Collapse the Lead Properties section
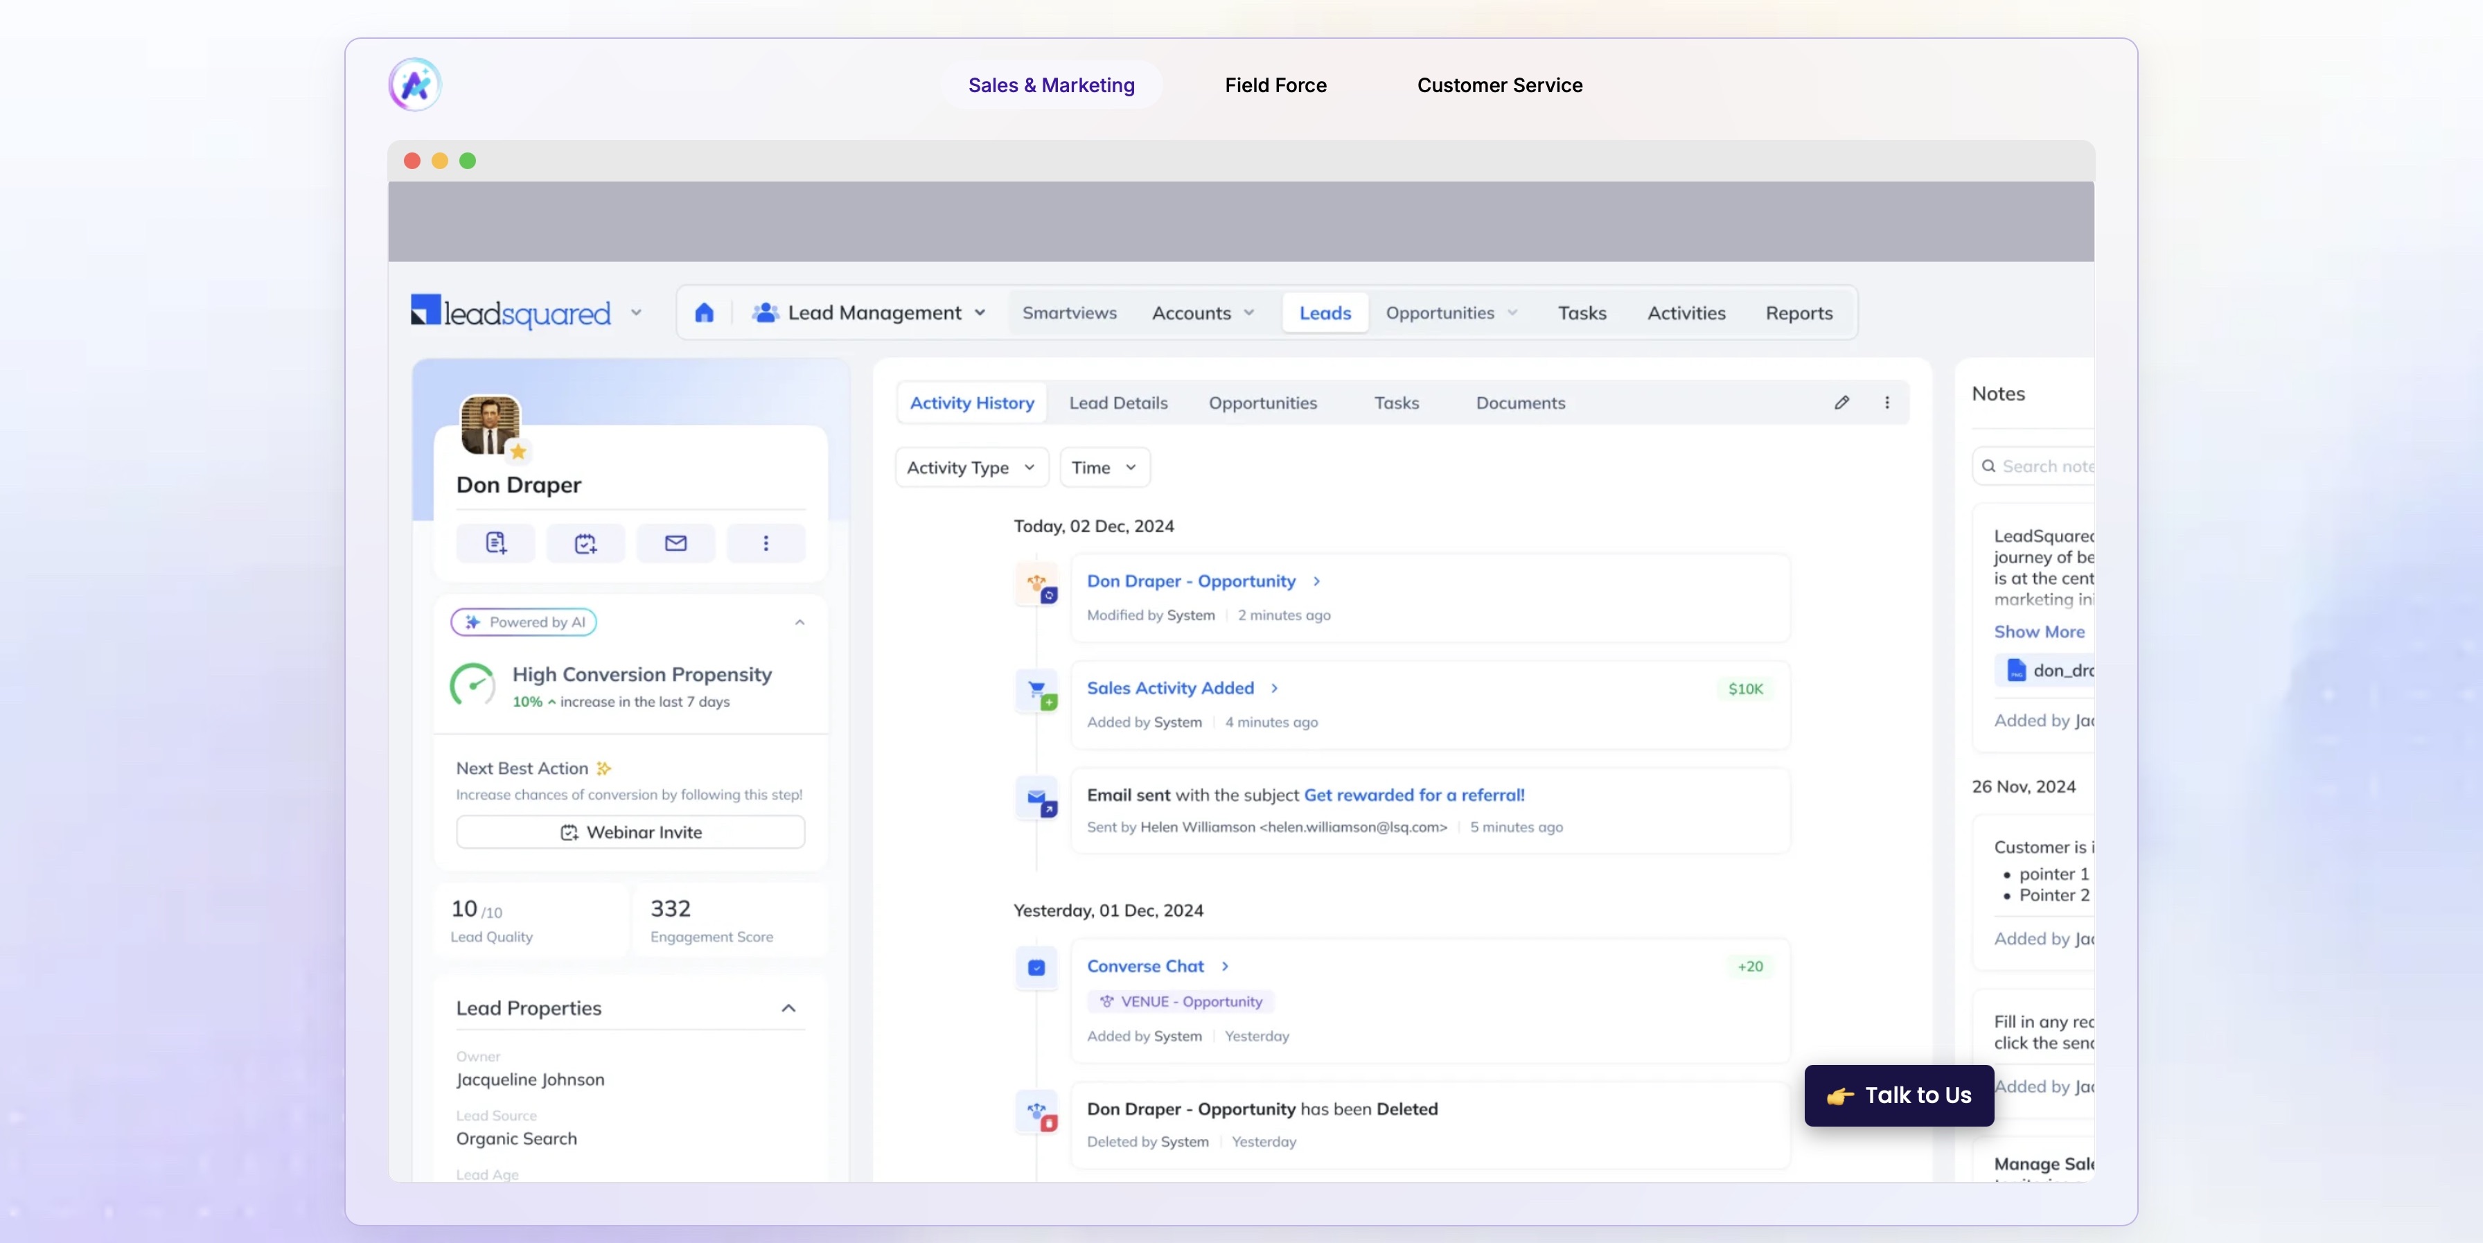 click(x=788, y=1009)
